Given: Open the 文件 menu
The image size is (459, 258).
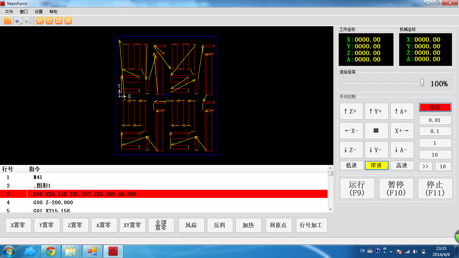Looking at the screenshot, I should [9, 11].
